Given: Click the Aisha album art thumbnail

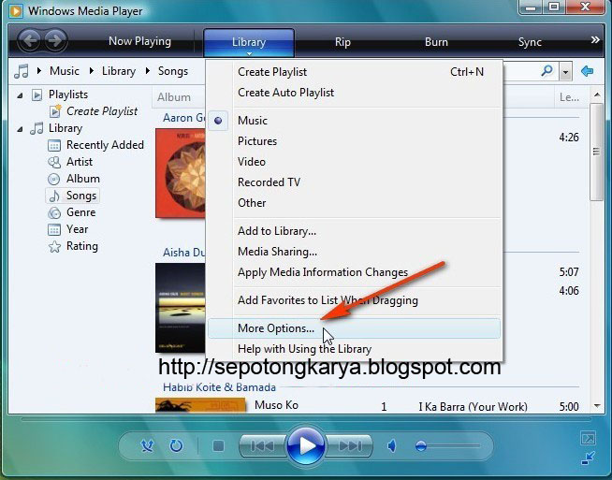Looking at the screenshot, I should pos(181,308).
